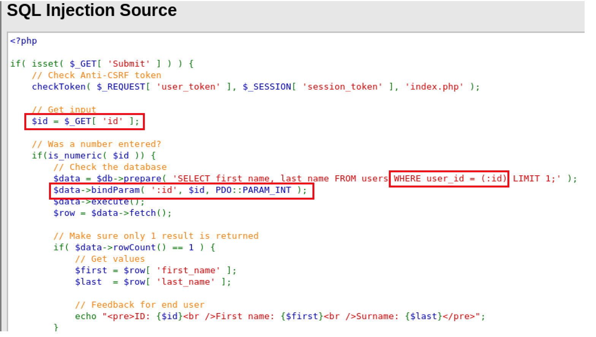
Task: Click the echo statement with <pre>ID output
Action: [x=280, y=317]
